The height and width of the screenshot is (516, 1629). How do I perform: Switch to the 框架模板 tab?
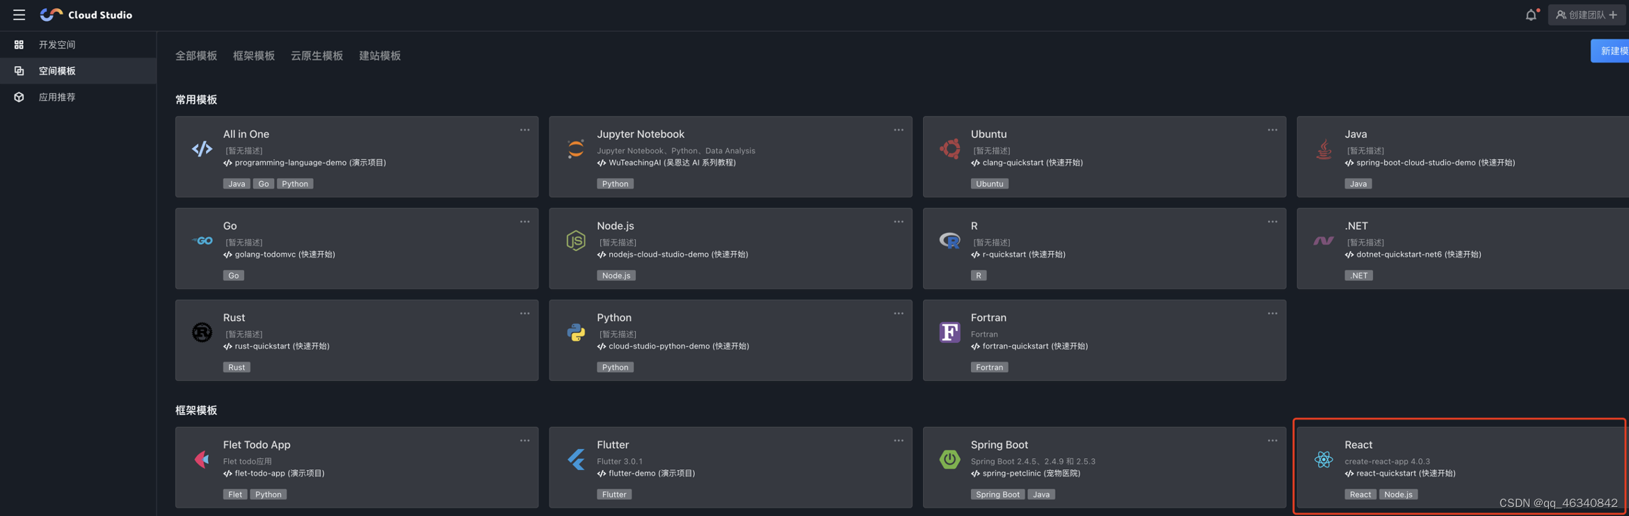coord(254,56)
